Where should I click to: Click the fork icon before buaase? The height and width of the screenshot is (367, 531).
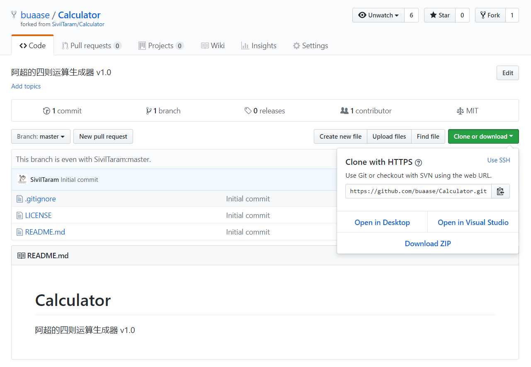14,15
